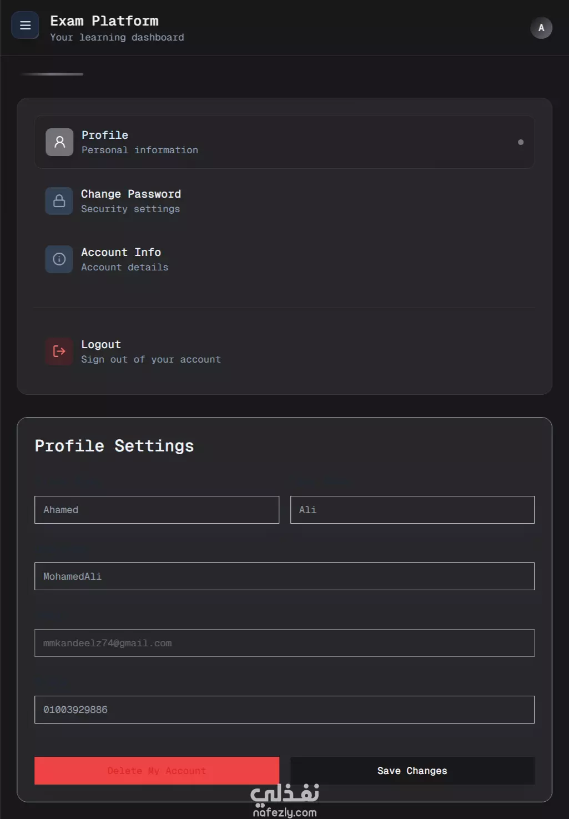The image size is (569, 819).
Task: Focus the username field with MohamedAli
Action: coord(284,576)
